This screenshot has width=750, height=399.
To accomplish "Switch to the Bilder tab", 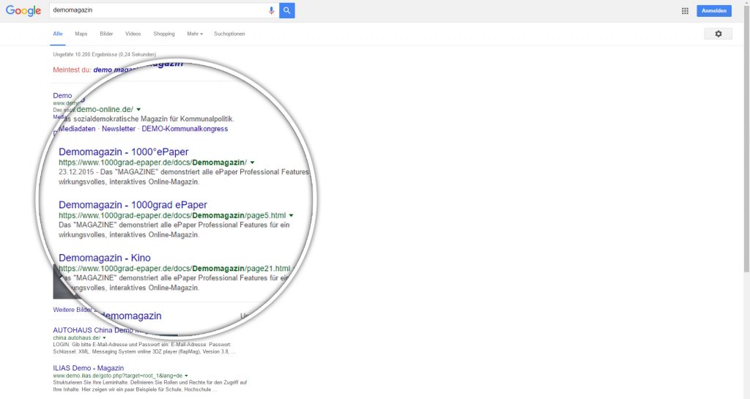I will (x=106, y=34).
